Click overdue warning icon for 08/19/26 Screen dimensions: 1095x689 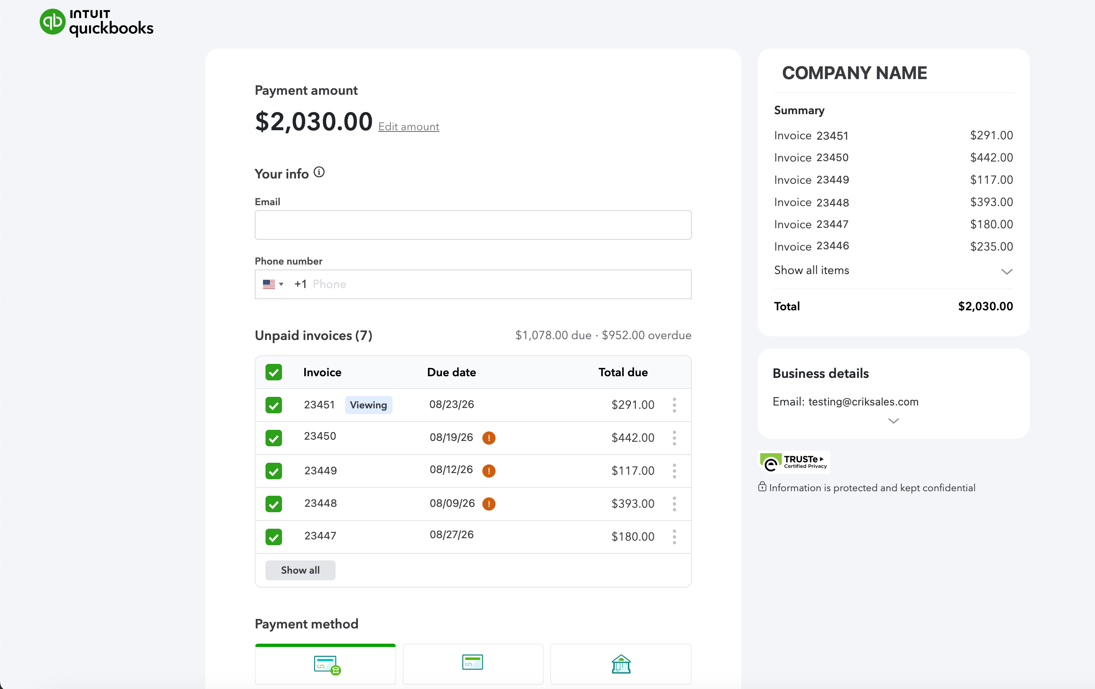click(x=489, y=438)
